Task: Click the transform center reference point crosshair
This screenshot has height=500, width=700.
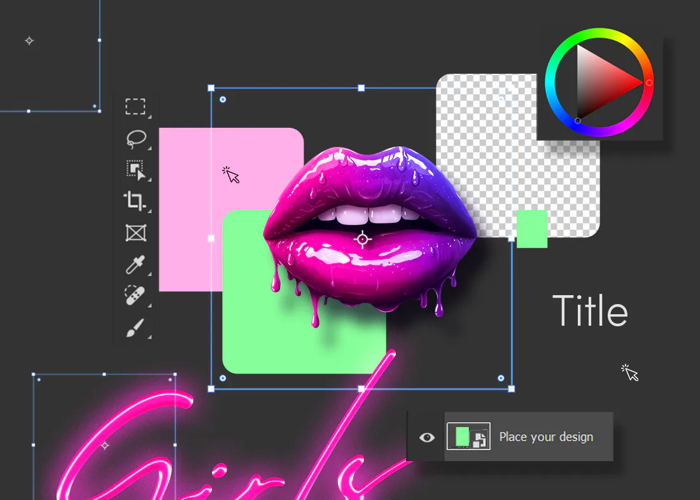Action: pos(363,239)
